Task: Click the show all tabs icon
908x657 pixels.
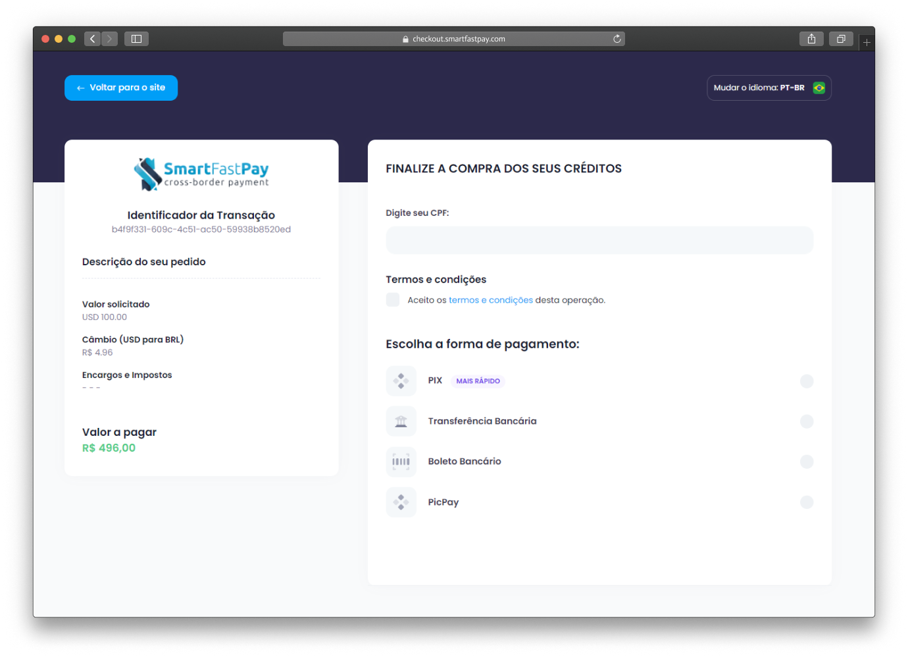Action: point(841,39)
